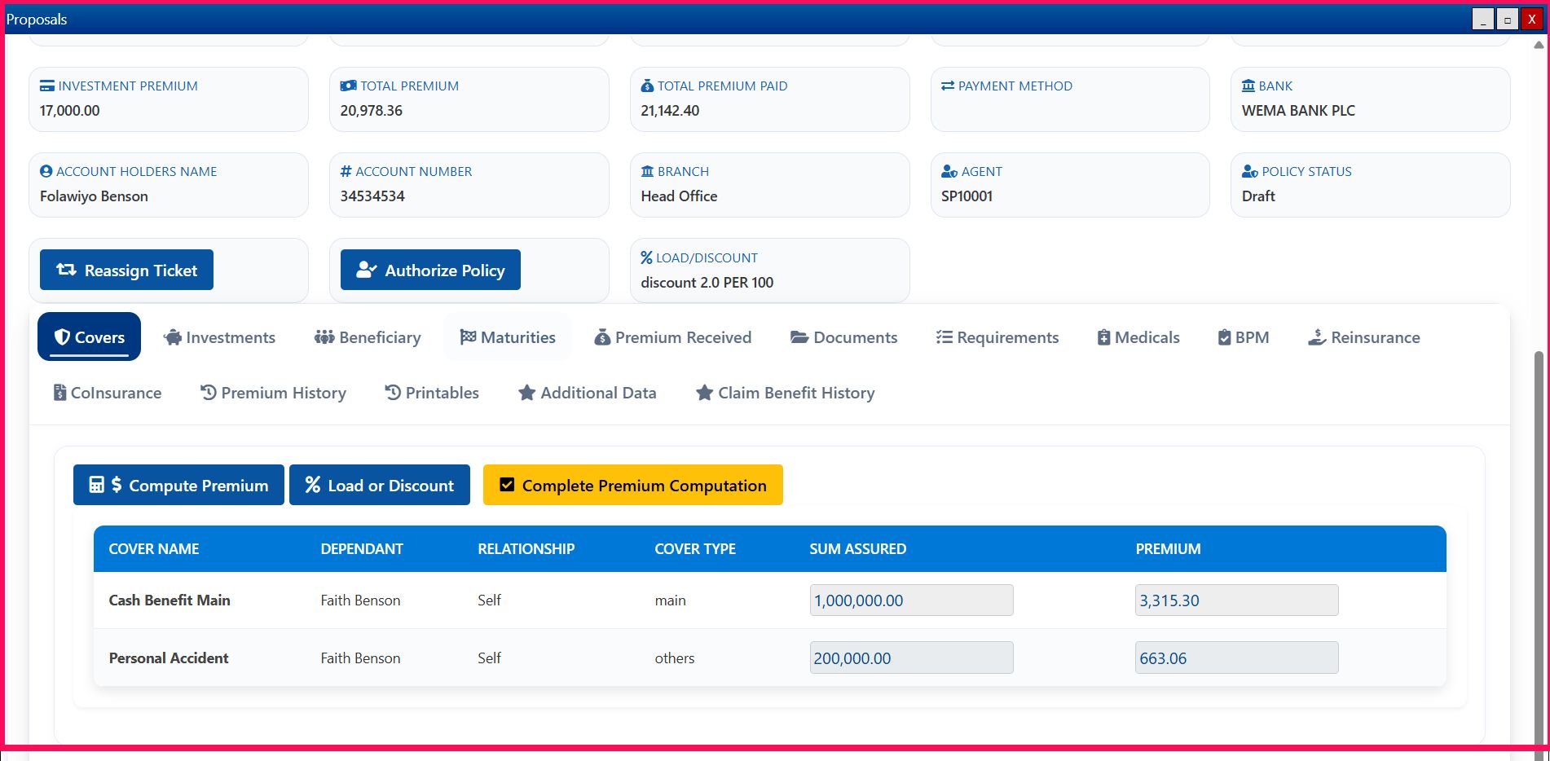The image size is (1550, 761).
Task: Click the COVER NAME column header
Action: pyautogui.click(x=154, y=549)
